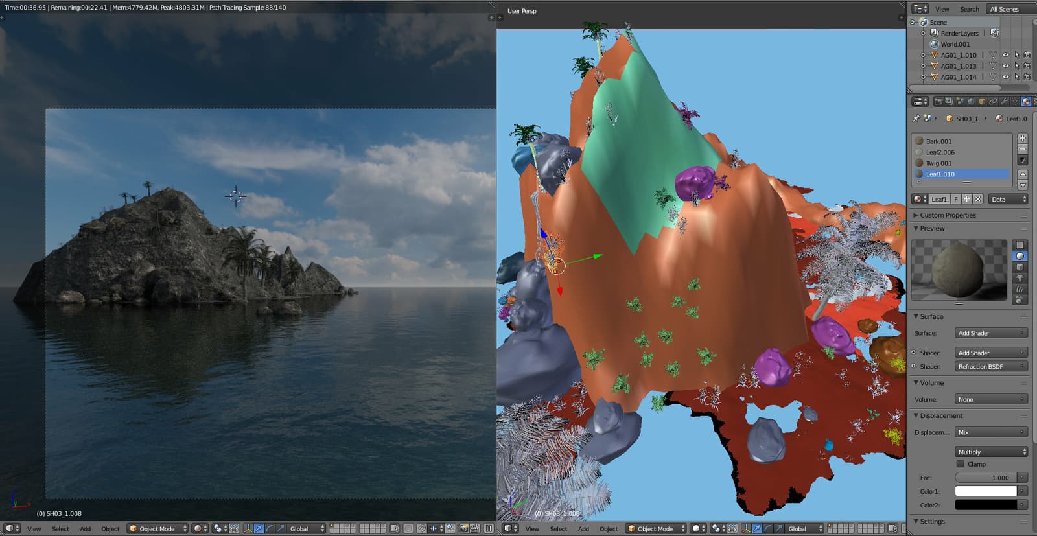Open the Volume None dropdown
The width and height of the screenshot is (1037, 536).
[992, 400]
